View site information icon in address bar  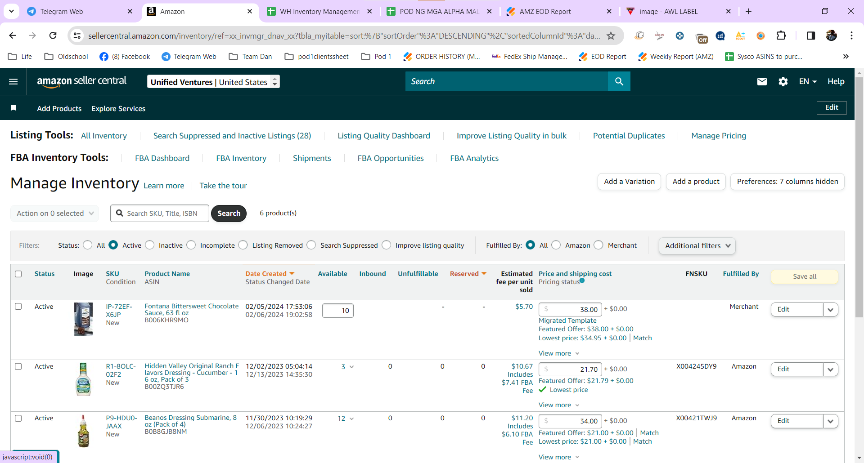77,36
